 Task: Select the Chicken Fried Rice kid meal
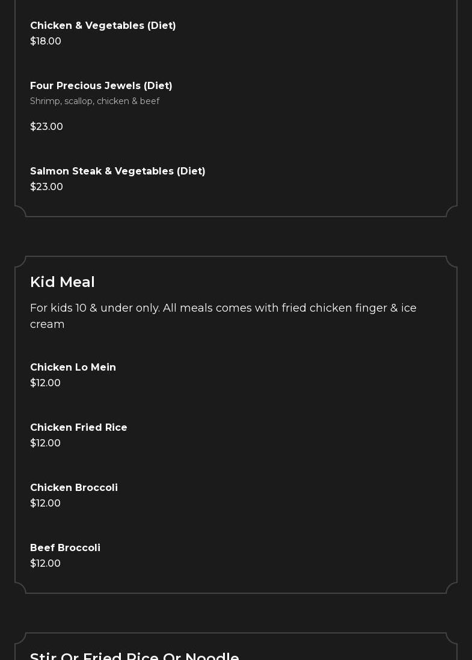click(x=79, y=428)
